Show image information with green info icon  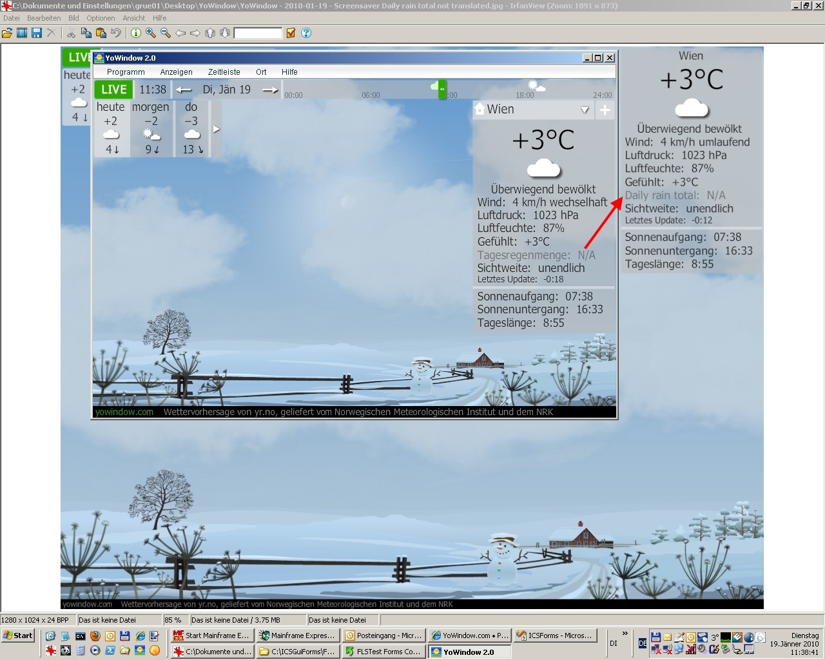(136, 33)
